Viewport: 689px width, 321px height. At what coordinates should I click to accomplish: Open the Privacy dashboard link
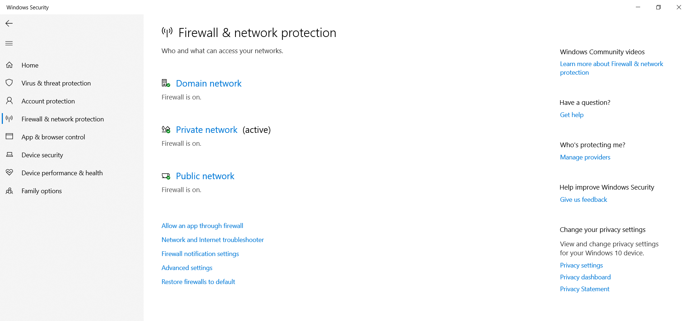(585, 277)
